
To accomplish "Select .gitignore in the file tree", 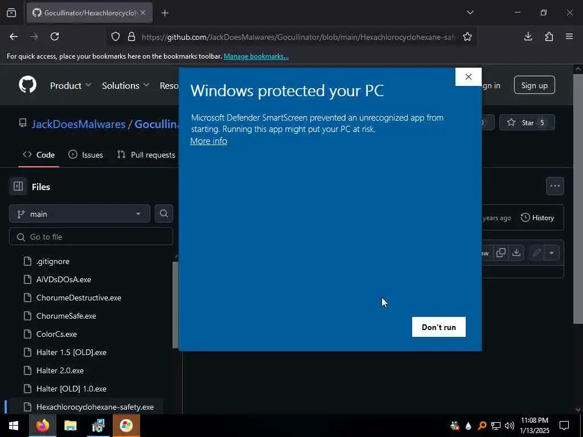I will coord(53,261).
